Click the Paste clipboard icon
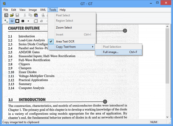The image size is (173, 126). tap(36, 15)
